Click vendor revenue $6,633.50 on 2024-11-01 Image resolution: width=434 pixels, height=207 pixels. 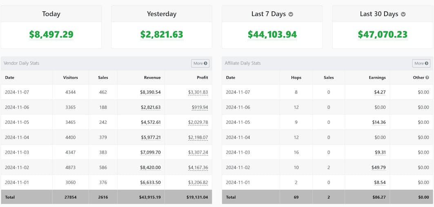click(150, 183)
